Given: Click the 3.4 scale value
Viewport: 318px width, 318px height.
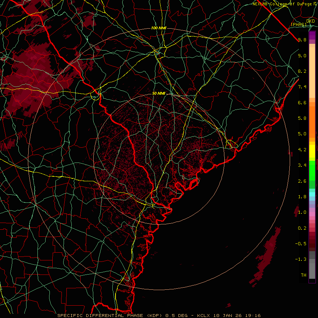Looking at the screenshot, I should pyautogui.click(x=302, y=165).
